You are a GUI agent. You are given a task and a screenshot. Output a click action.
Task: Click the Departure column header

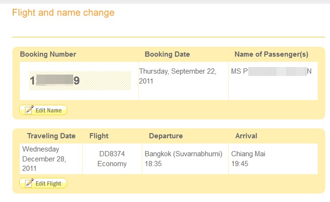point(166,136)
